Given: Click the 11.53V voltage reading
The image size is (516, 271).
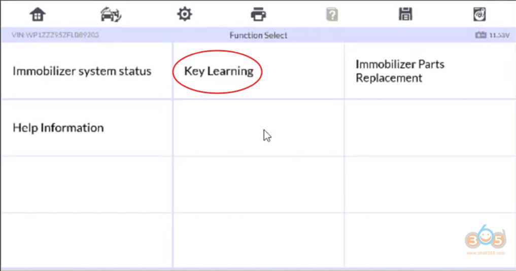Looking at the screenshot, I should 499,35.
